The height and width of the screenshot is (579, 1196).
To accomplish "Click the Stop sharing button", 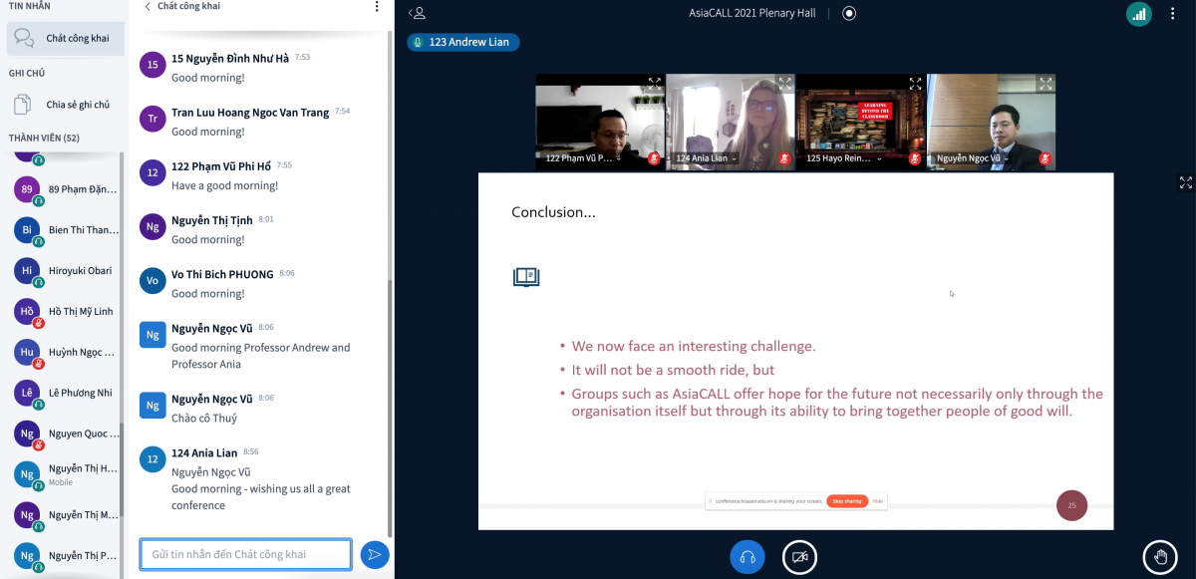I will (x=846, y=501).
